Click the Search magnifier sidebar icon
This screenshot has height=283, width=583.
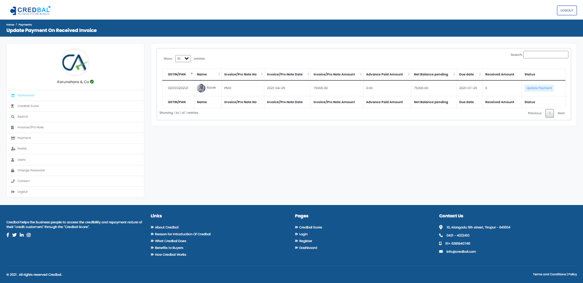click(13, 117)
